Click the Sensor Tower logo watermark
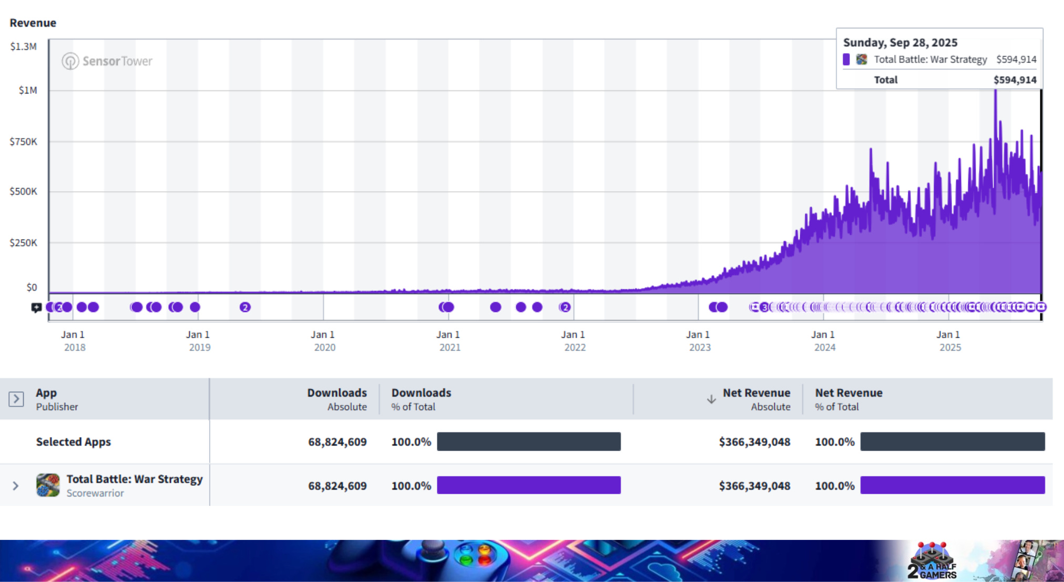 (107, 61)
